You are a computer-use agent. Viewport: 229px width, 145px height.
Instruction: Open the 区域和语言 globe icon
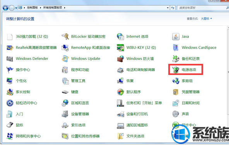(x=65, y=103)
